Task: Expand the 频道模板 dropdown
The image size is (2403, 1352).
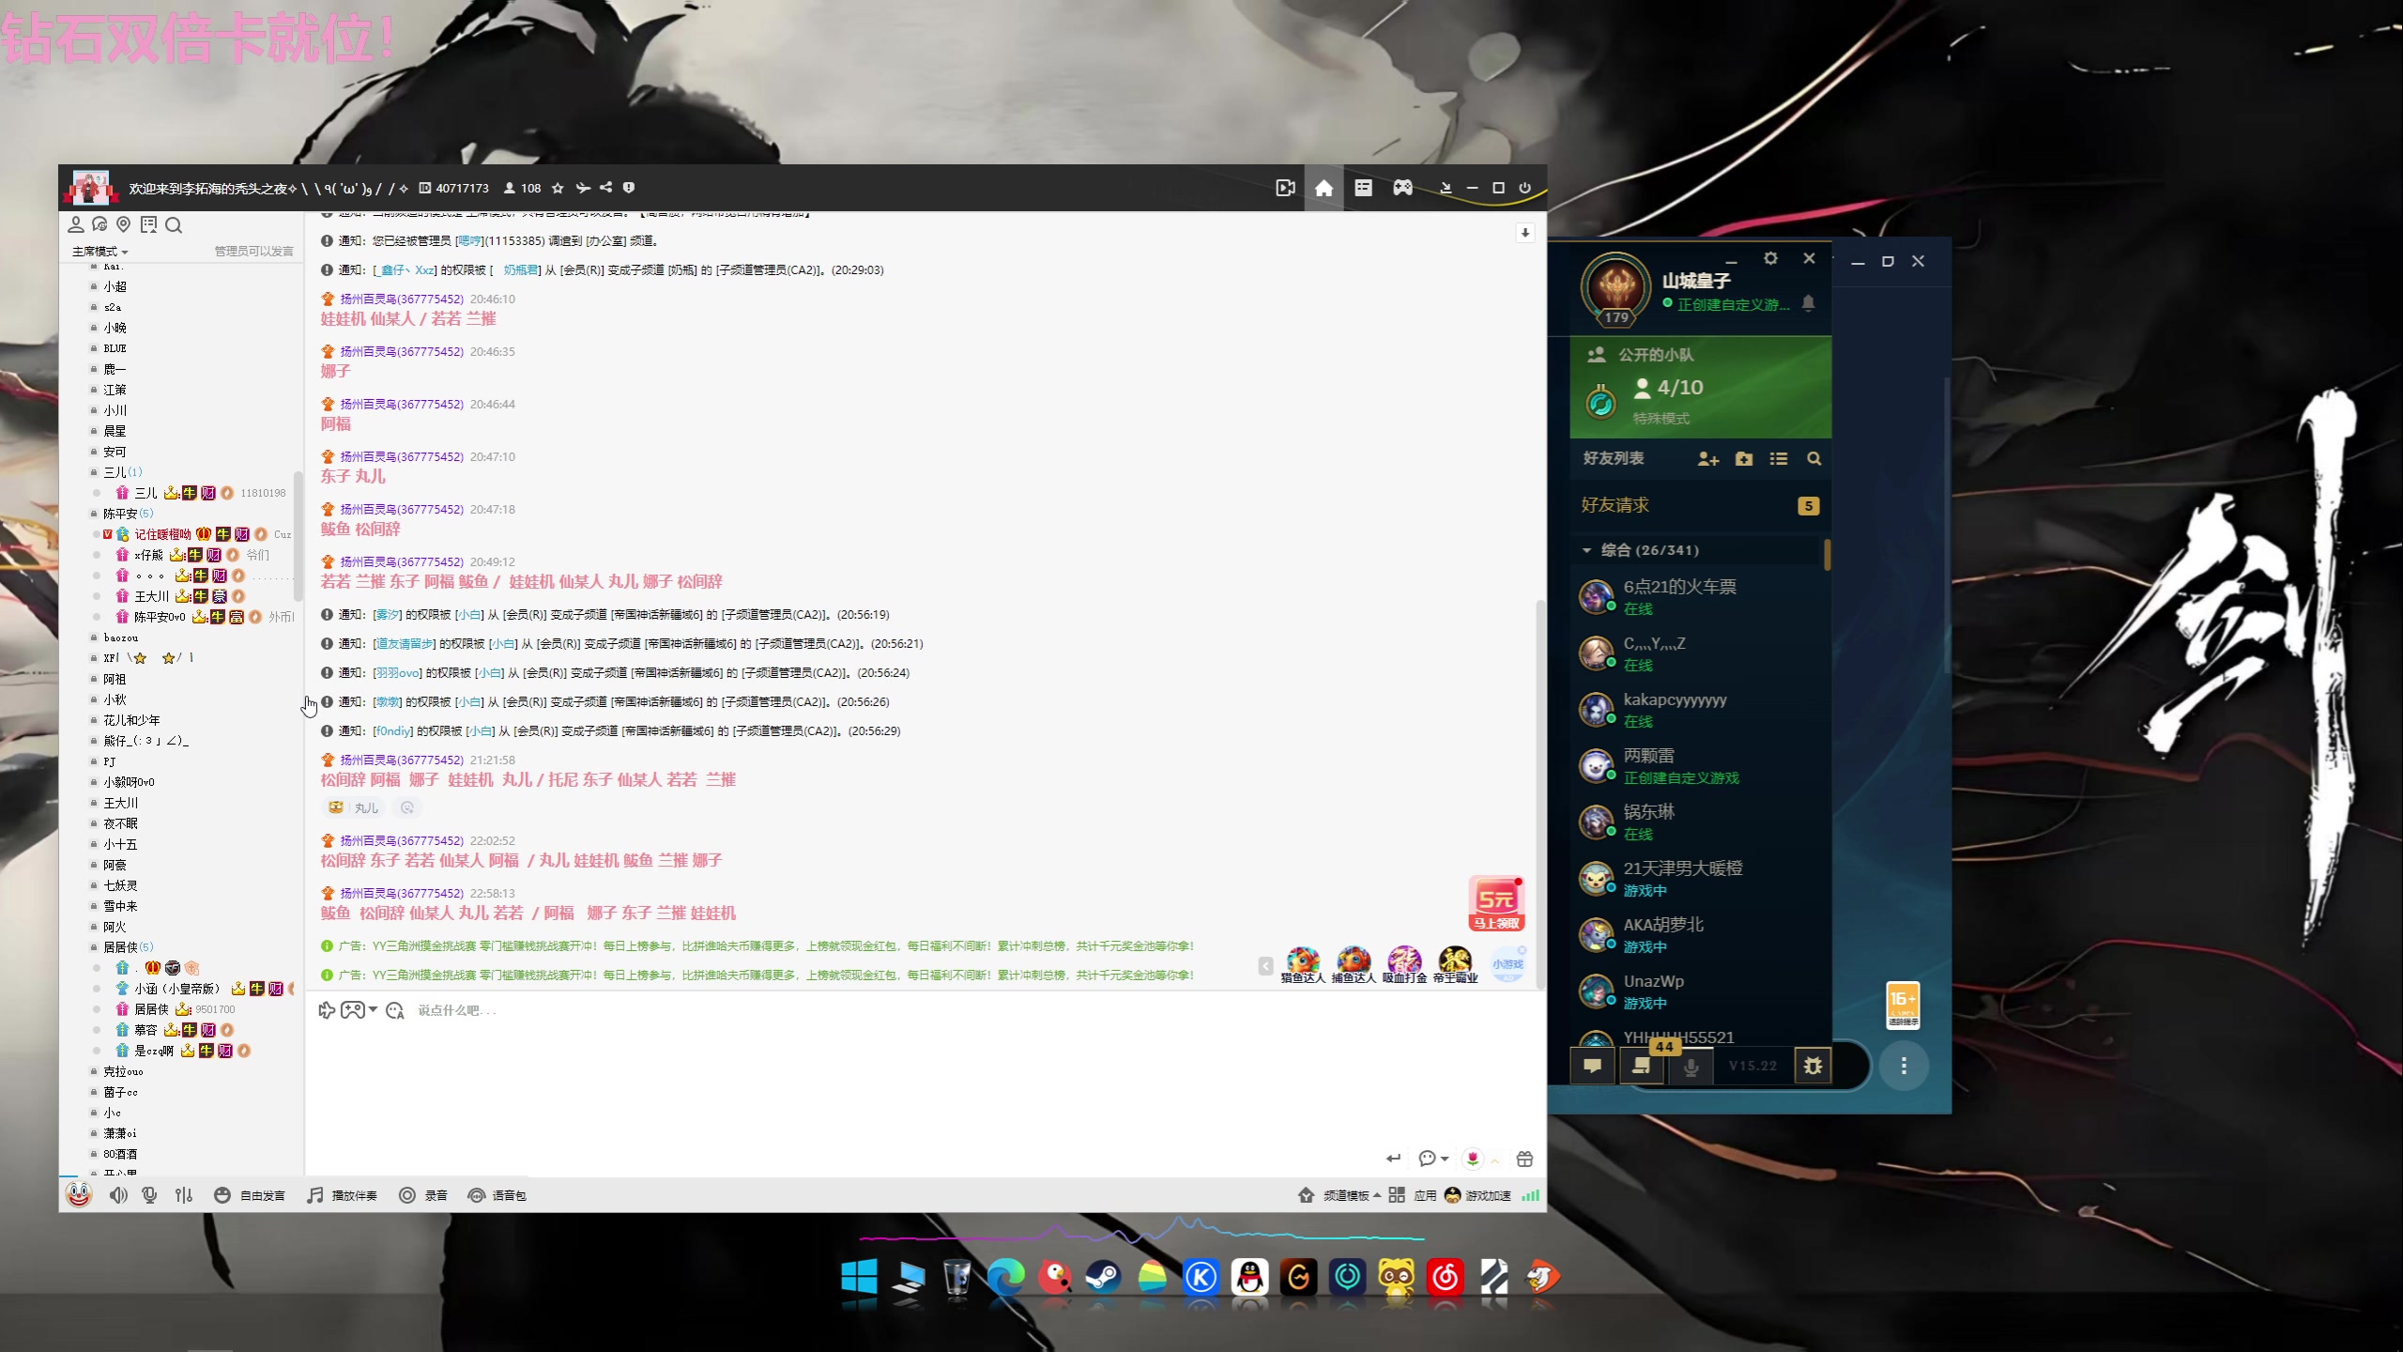Action: (x=1352, y=1195)
